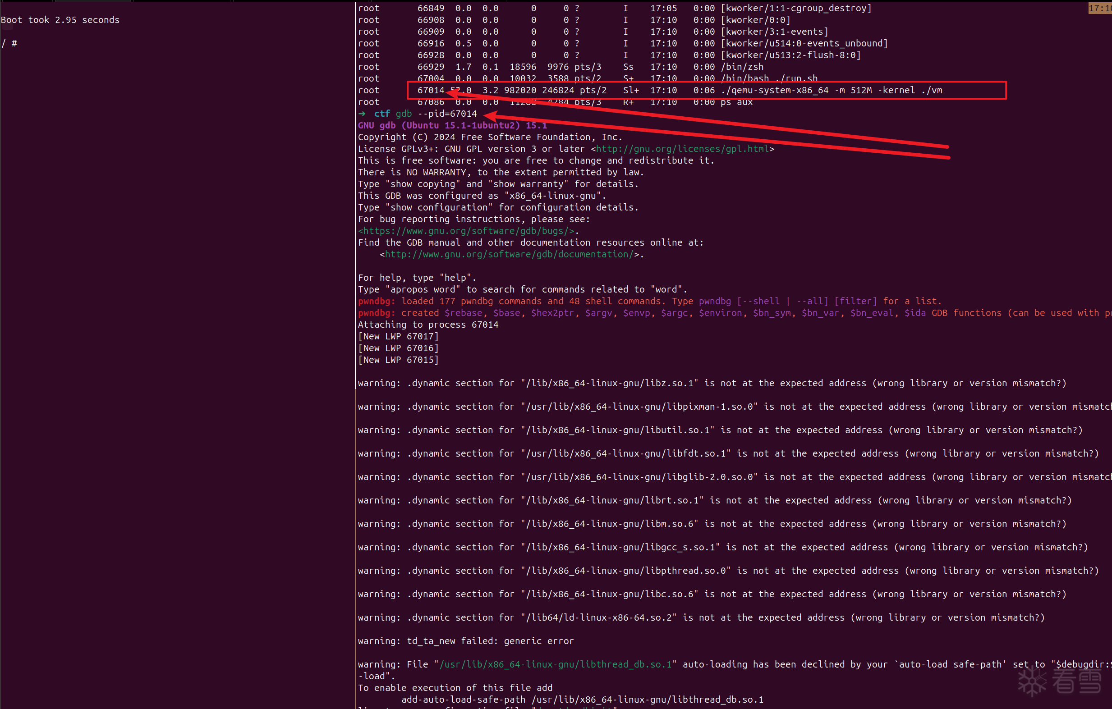Screen dimensions: 1112x709
Task: Click the orange 17:10 clock indicator
Action: point(1100,8)
